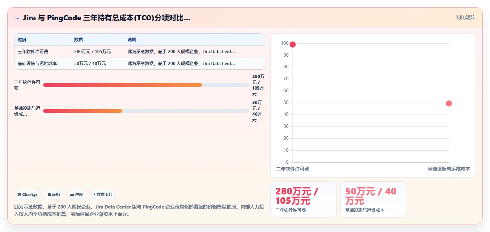Screen dimensions: 490x232
Task: Click the 基础设施与运维成... progress bar label
Action: click(27, 111)
